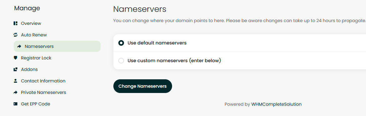Click the Overview dashboard icon in sidebar
The width and height of the screenshot is (366, 116).
point(16,23)
